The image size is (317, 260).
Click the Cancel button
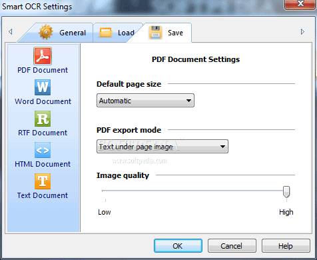tap(232, 246)
